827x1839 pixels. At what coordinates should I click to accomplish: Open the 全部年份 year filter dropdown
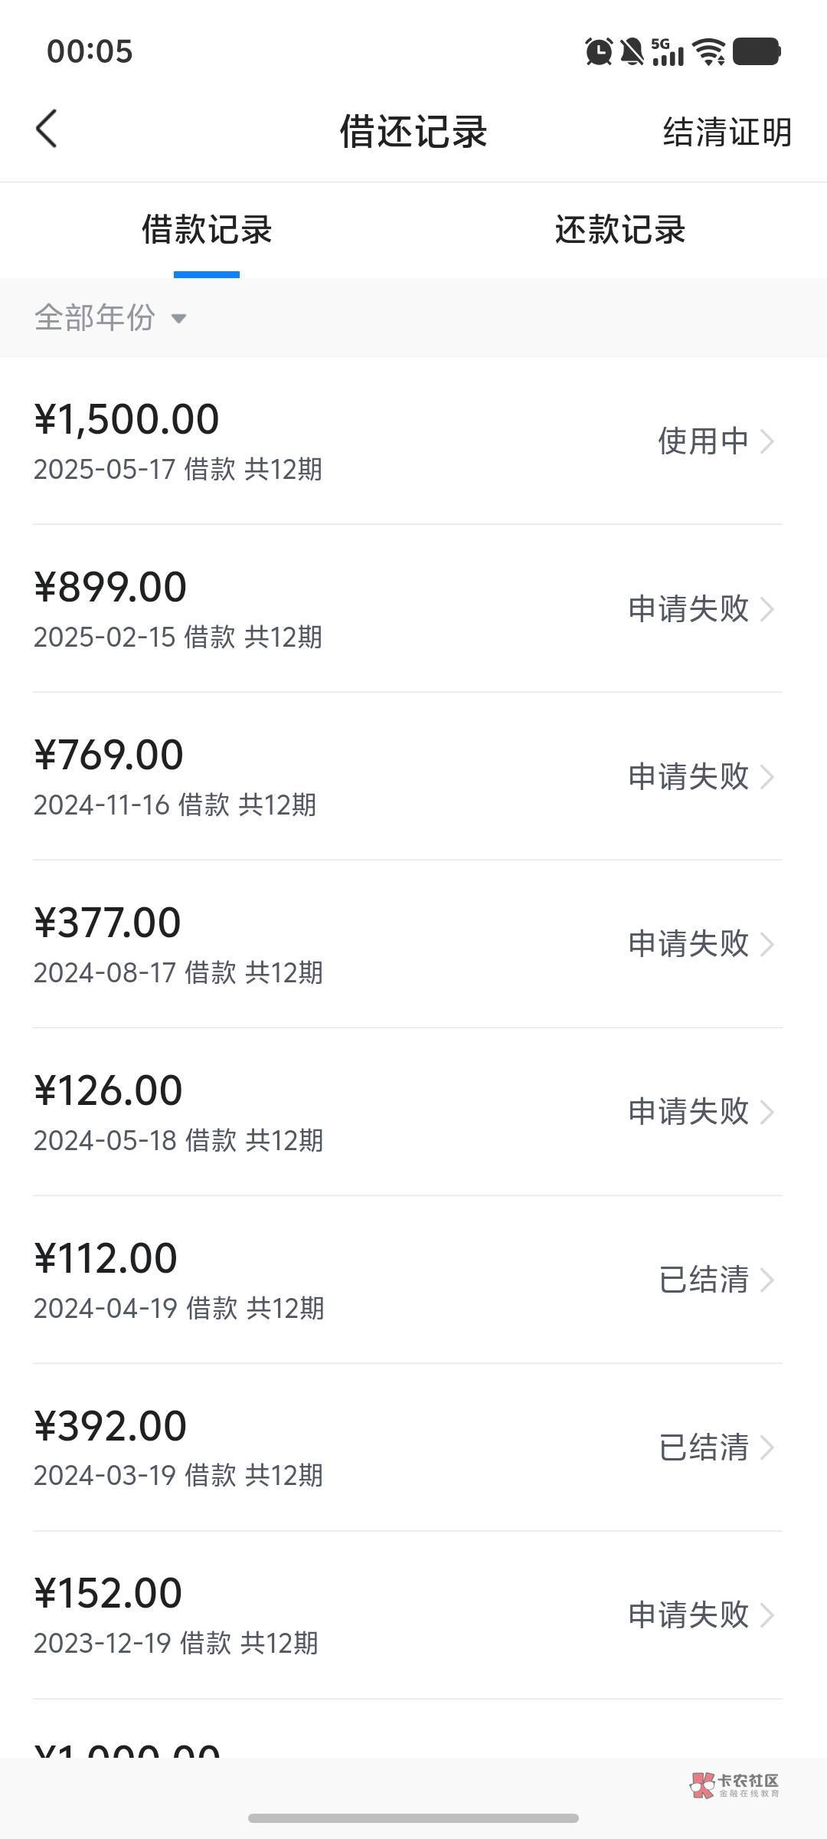pyautogui.click(x=111, y=317)
